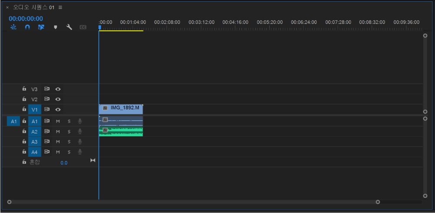
Task: Toggle sync lock on A1
Action: click(47, 121)
